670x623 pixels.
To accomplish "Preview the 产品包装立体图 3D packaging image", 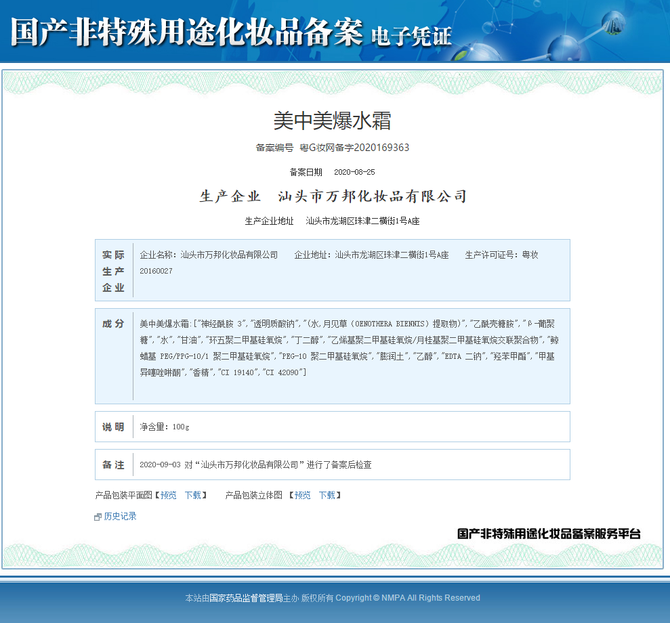I will click(x=301, y=495).
